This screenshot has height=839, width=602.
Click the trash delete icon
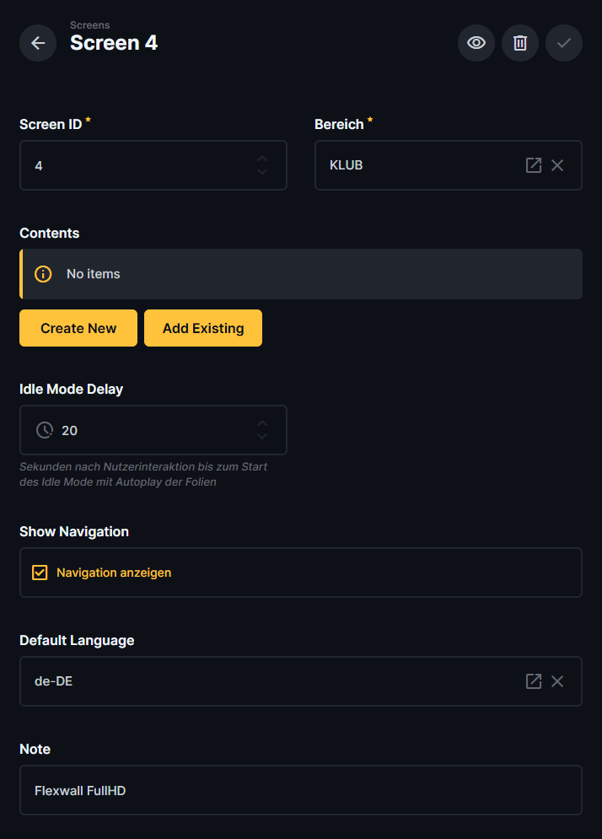click(520, 43)
